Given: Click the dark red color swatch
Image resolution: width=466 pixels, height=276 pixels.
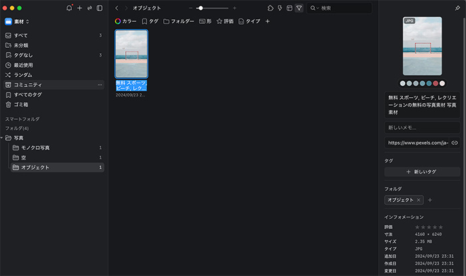Looking at the screenshot, I should click(x=436, y=83).
